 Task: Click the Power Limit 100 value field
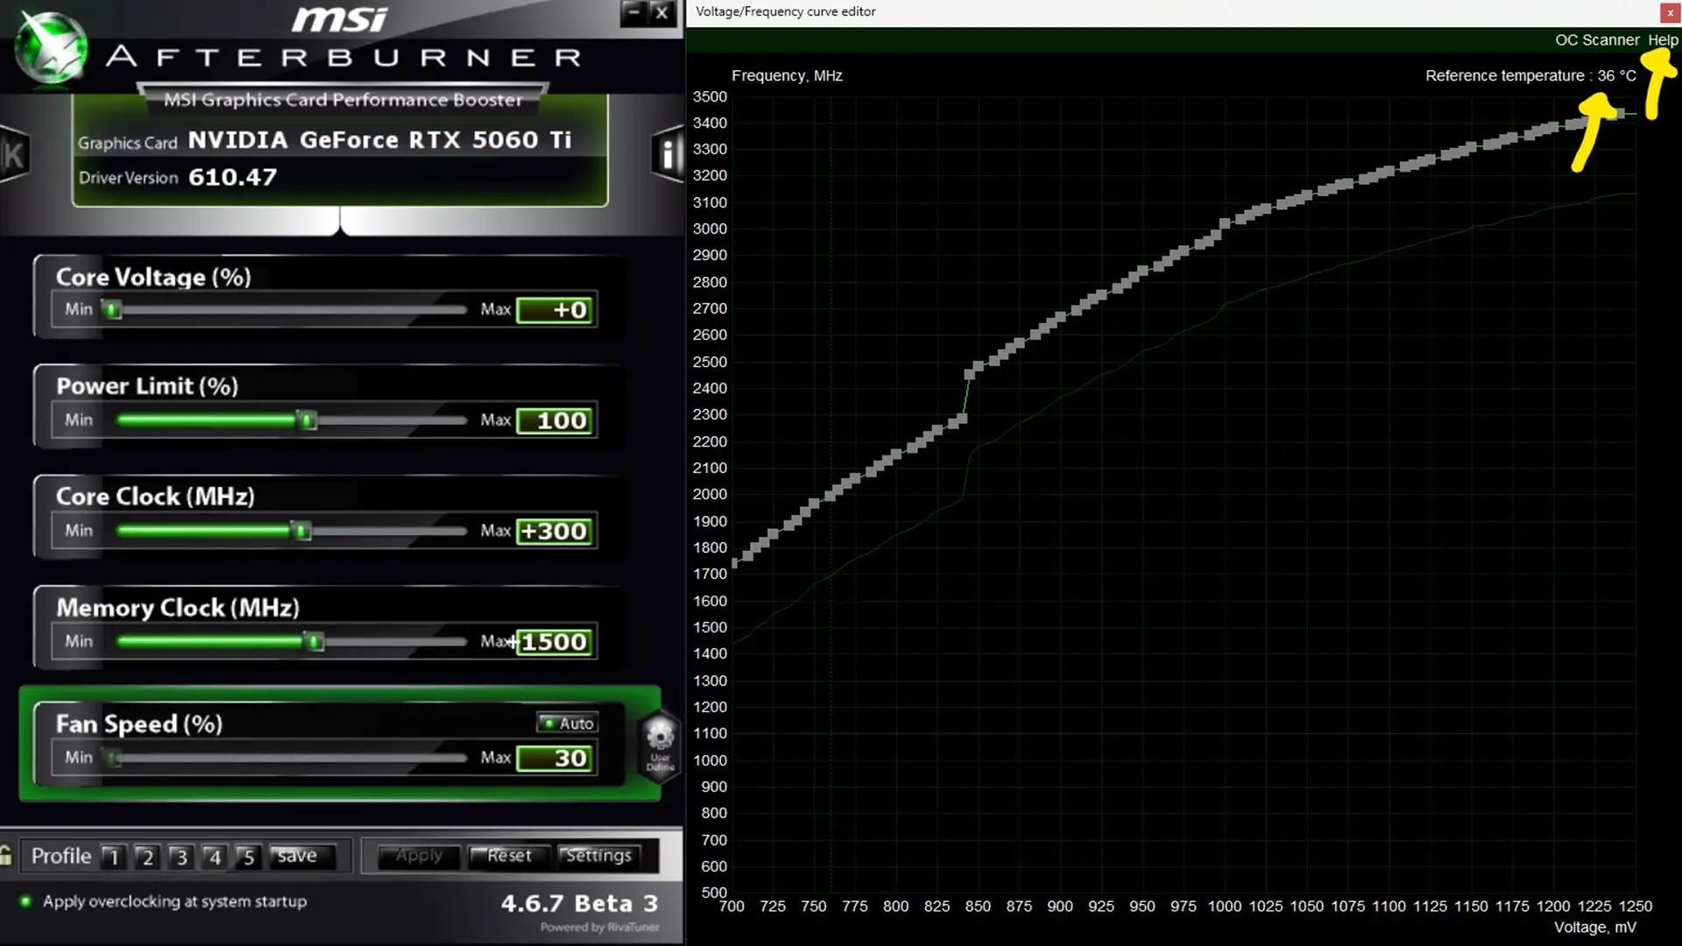(556, 420)
